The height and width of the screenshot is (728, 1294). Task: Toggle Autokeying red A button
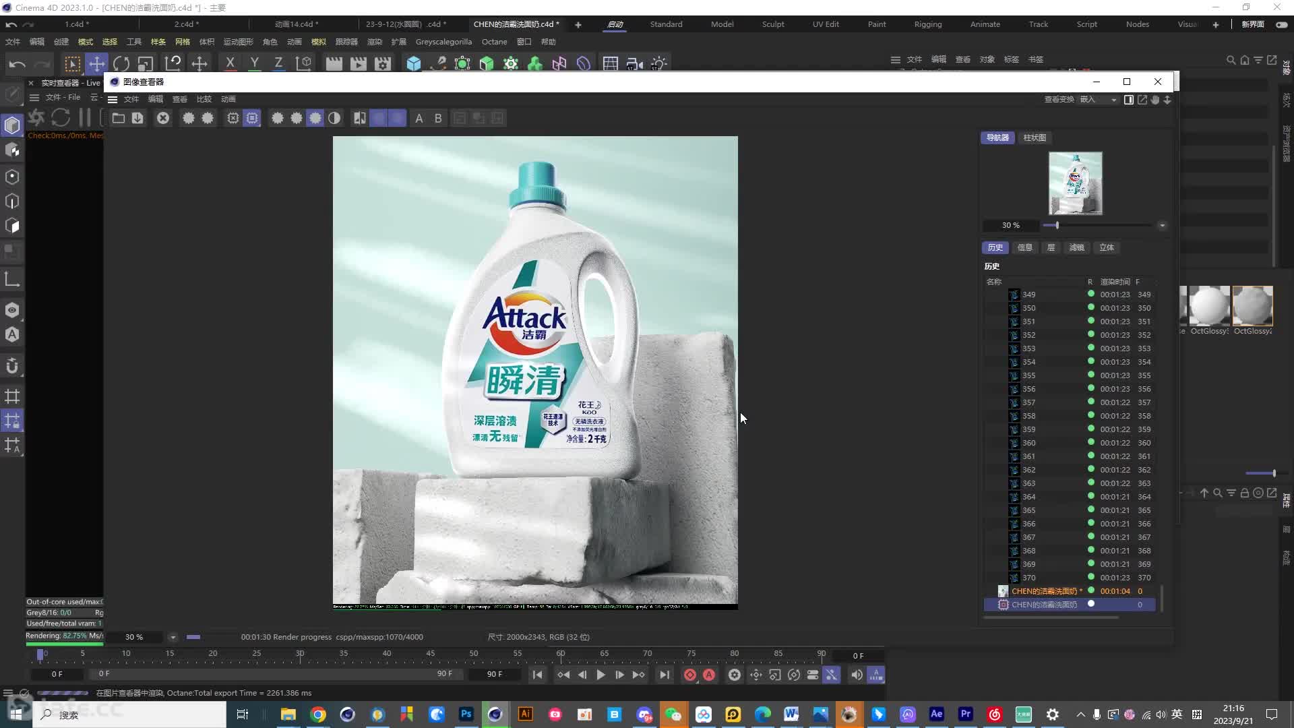[x=709, y=675]
